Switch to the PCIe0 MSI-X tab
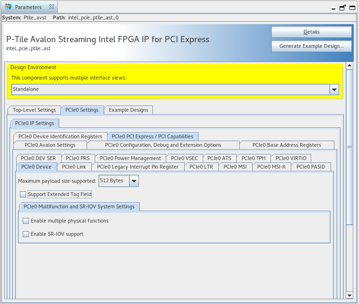359x304 pixels. (271, 167)
